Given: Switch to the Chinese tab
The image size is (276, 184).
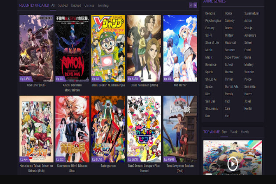Looking at the screenshot, I should (x=89, y=6).
